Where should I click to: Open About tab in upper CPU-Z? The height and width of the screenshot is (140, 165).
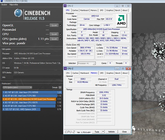(125, 10)
